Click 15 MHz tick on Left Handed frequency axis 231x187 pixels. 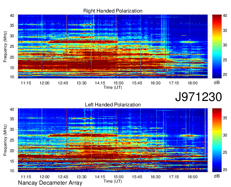[12, 161]
